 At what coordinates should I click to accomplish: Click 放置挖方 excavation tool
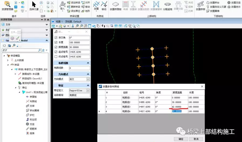click(x=234, y=7)
